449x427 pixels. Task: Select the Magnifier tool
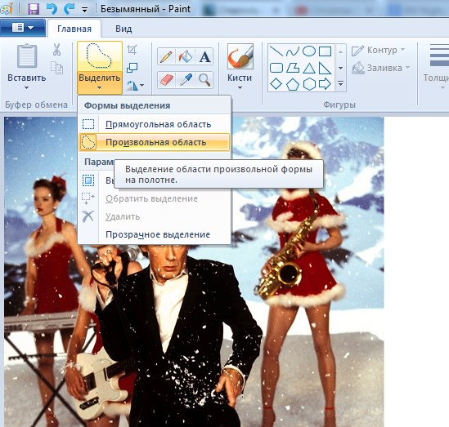[x=204, y=79]
